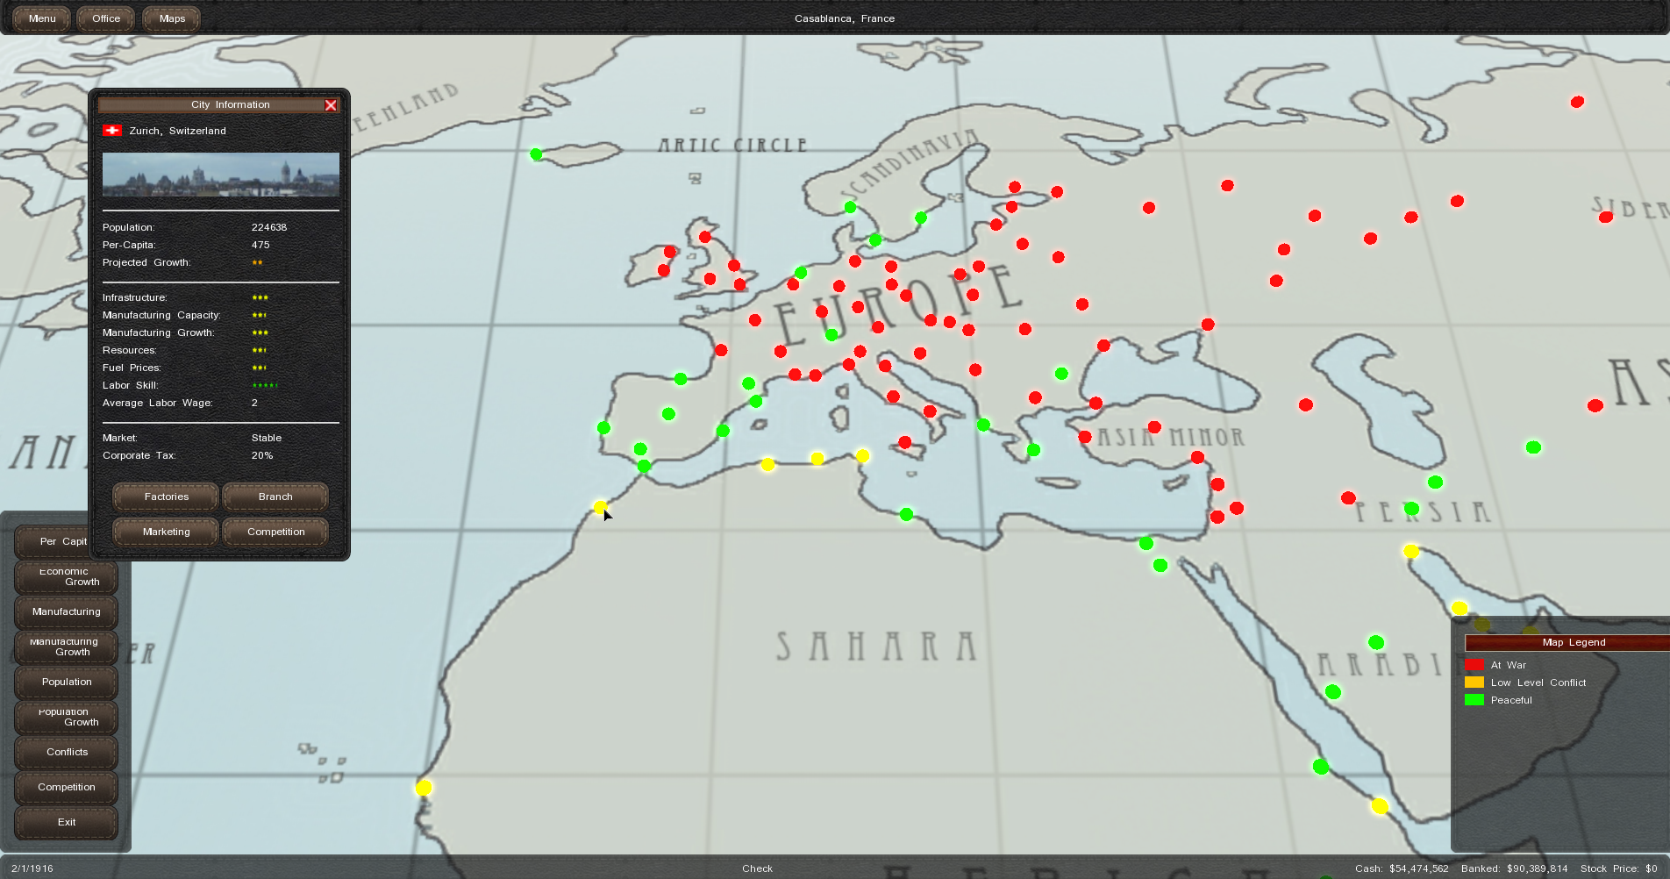Select the green city dot in Iceland

[536, 154]
